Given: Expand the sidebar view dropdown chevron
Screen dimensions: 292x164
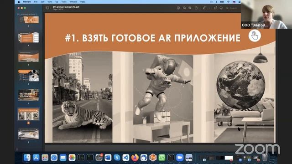Looking at the screenshot, I should [50, 8].
